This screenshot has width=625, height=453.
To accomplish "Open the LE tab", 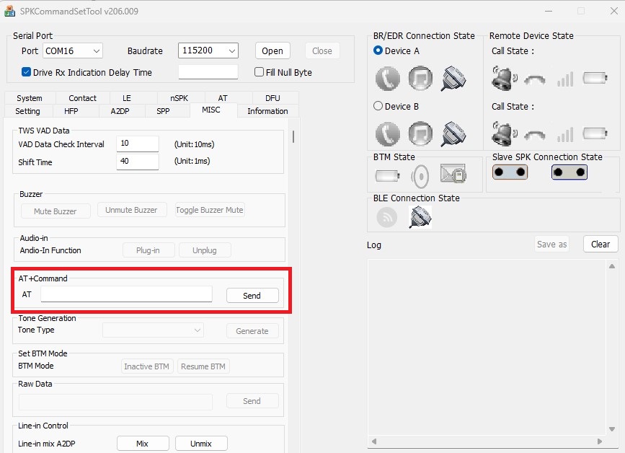I will click(x=126, y=98).
